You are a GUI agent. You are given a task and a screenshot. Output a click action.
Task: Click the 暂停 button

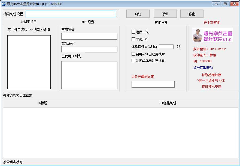point(165,14)
